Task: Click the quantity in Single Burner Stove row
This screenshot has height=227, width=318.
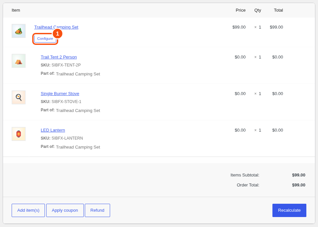Action: pos(258,94)
